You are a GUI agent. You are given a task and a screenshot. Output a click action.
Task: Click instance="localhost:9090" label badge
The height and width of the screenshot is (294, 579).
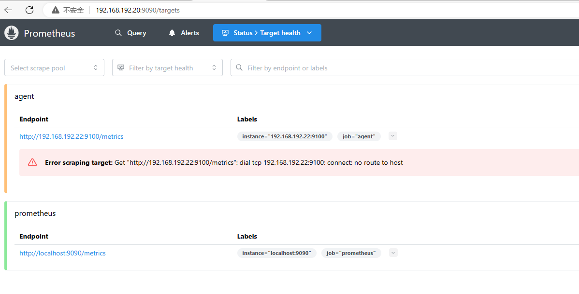[277, 253]
